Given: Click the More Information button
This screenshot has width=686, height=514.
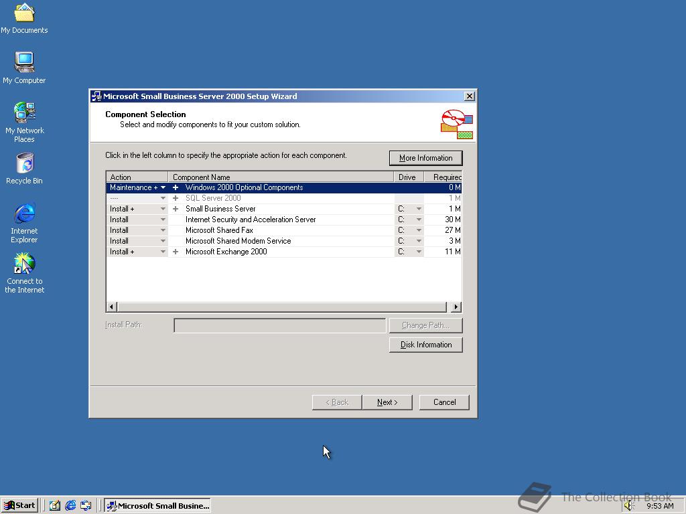Looking at the screenshot, I should [425, 158].
